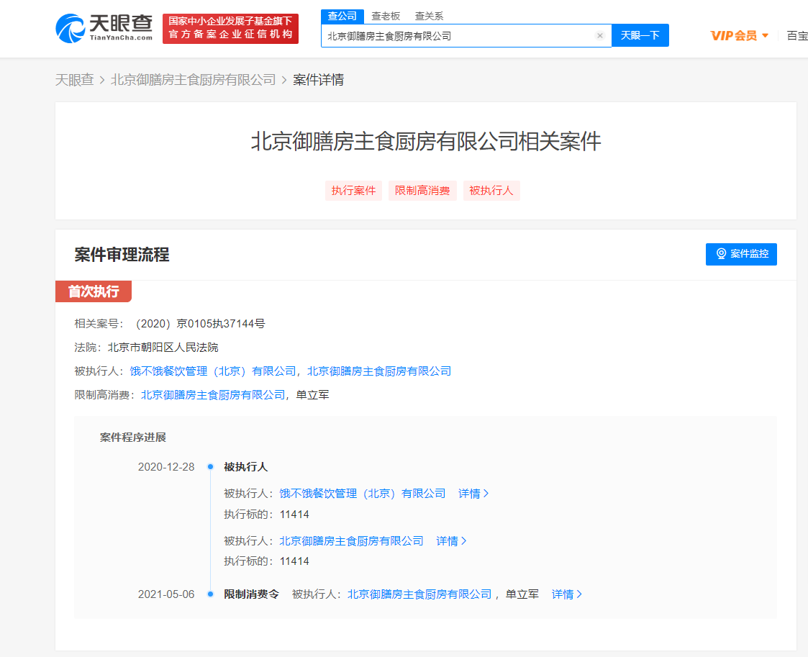
Task: View 详情 for the 限制消费令 entry
Action: (x=567, y=594)
